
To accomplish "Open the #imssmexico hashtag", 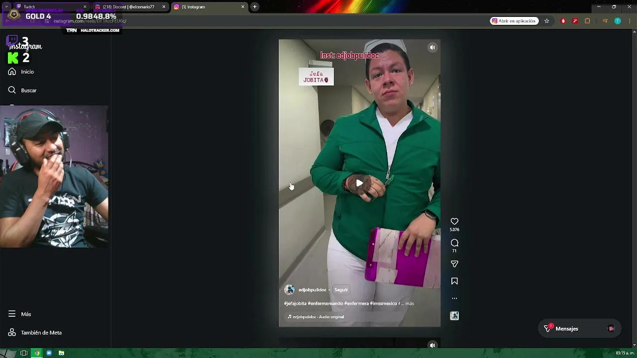I will point(384,303).
